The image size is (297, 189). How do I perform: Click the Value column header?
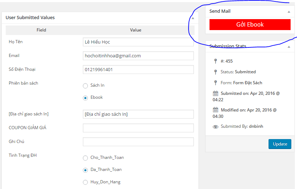(136, 30)
